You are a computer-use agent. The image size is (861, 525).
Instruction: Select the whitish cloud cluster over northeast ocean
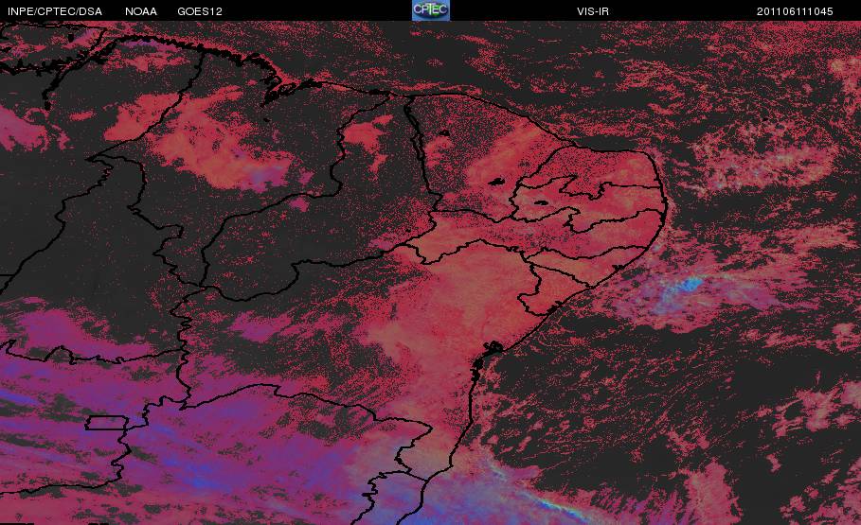tap(763, 159)
